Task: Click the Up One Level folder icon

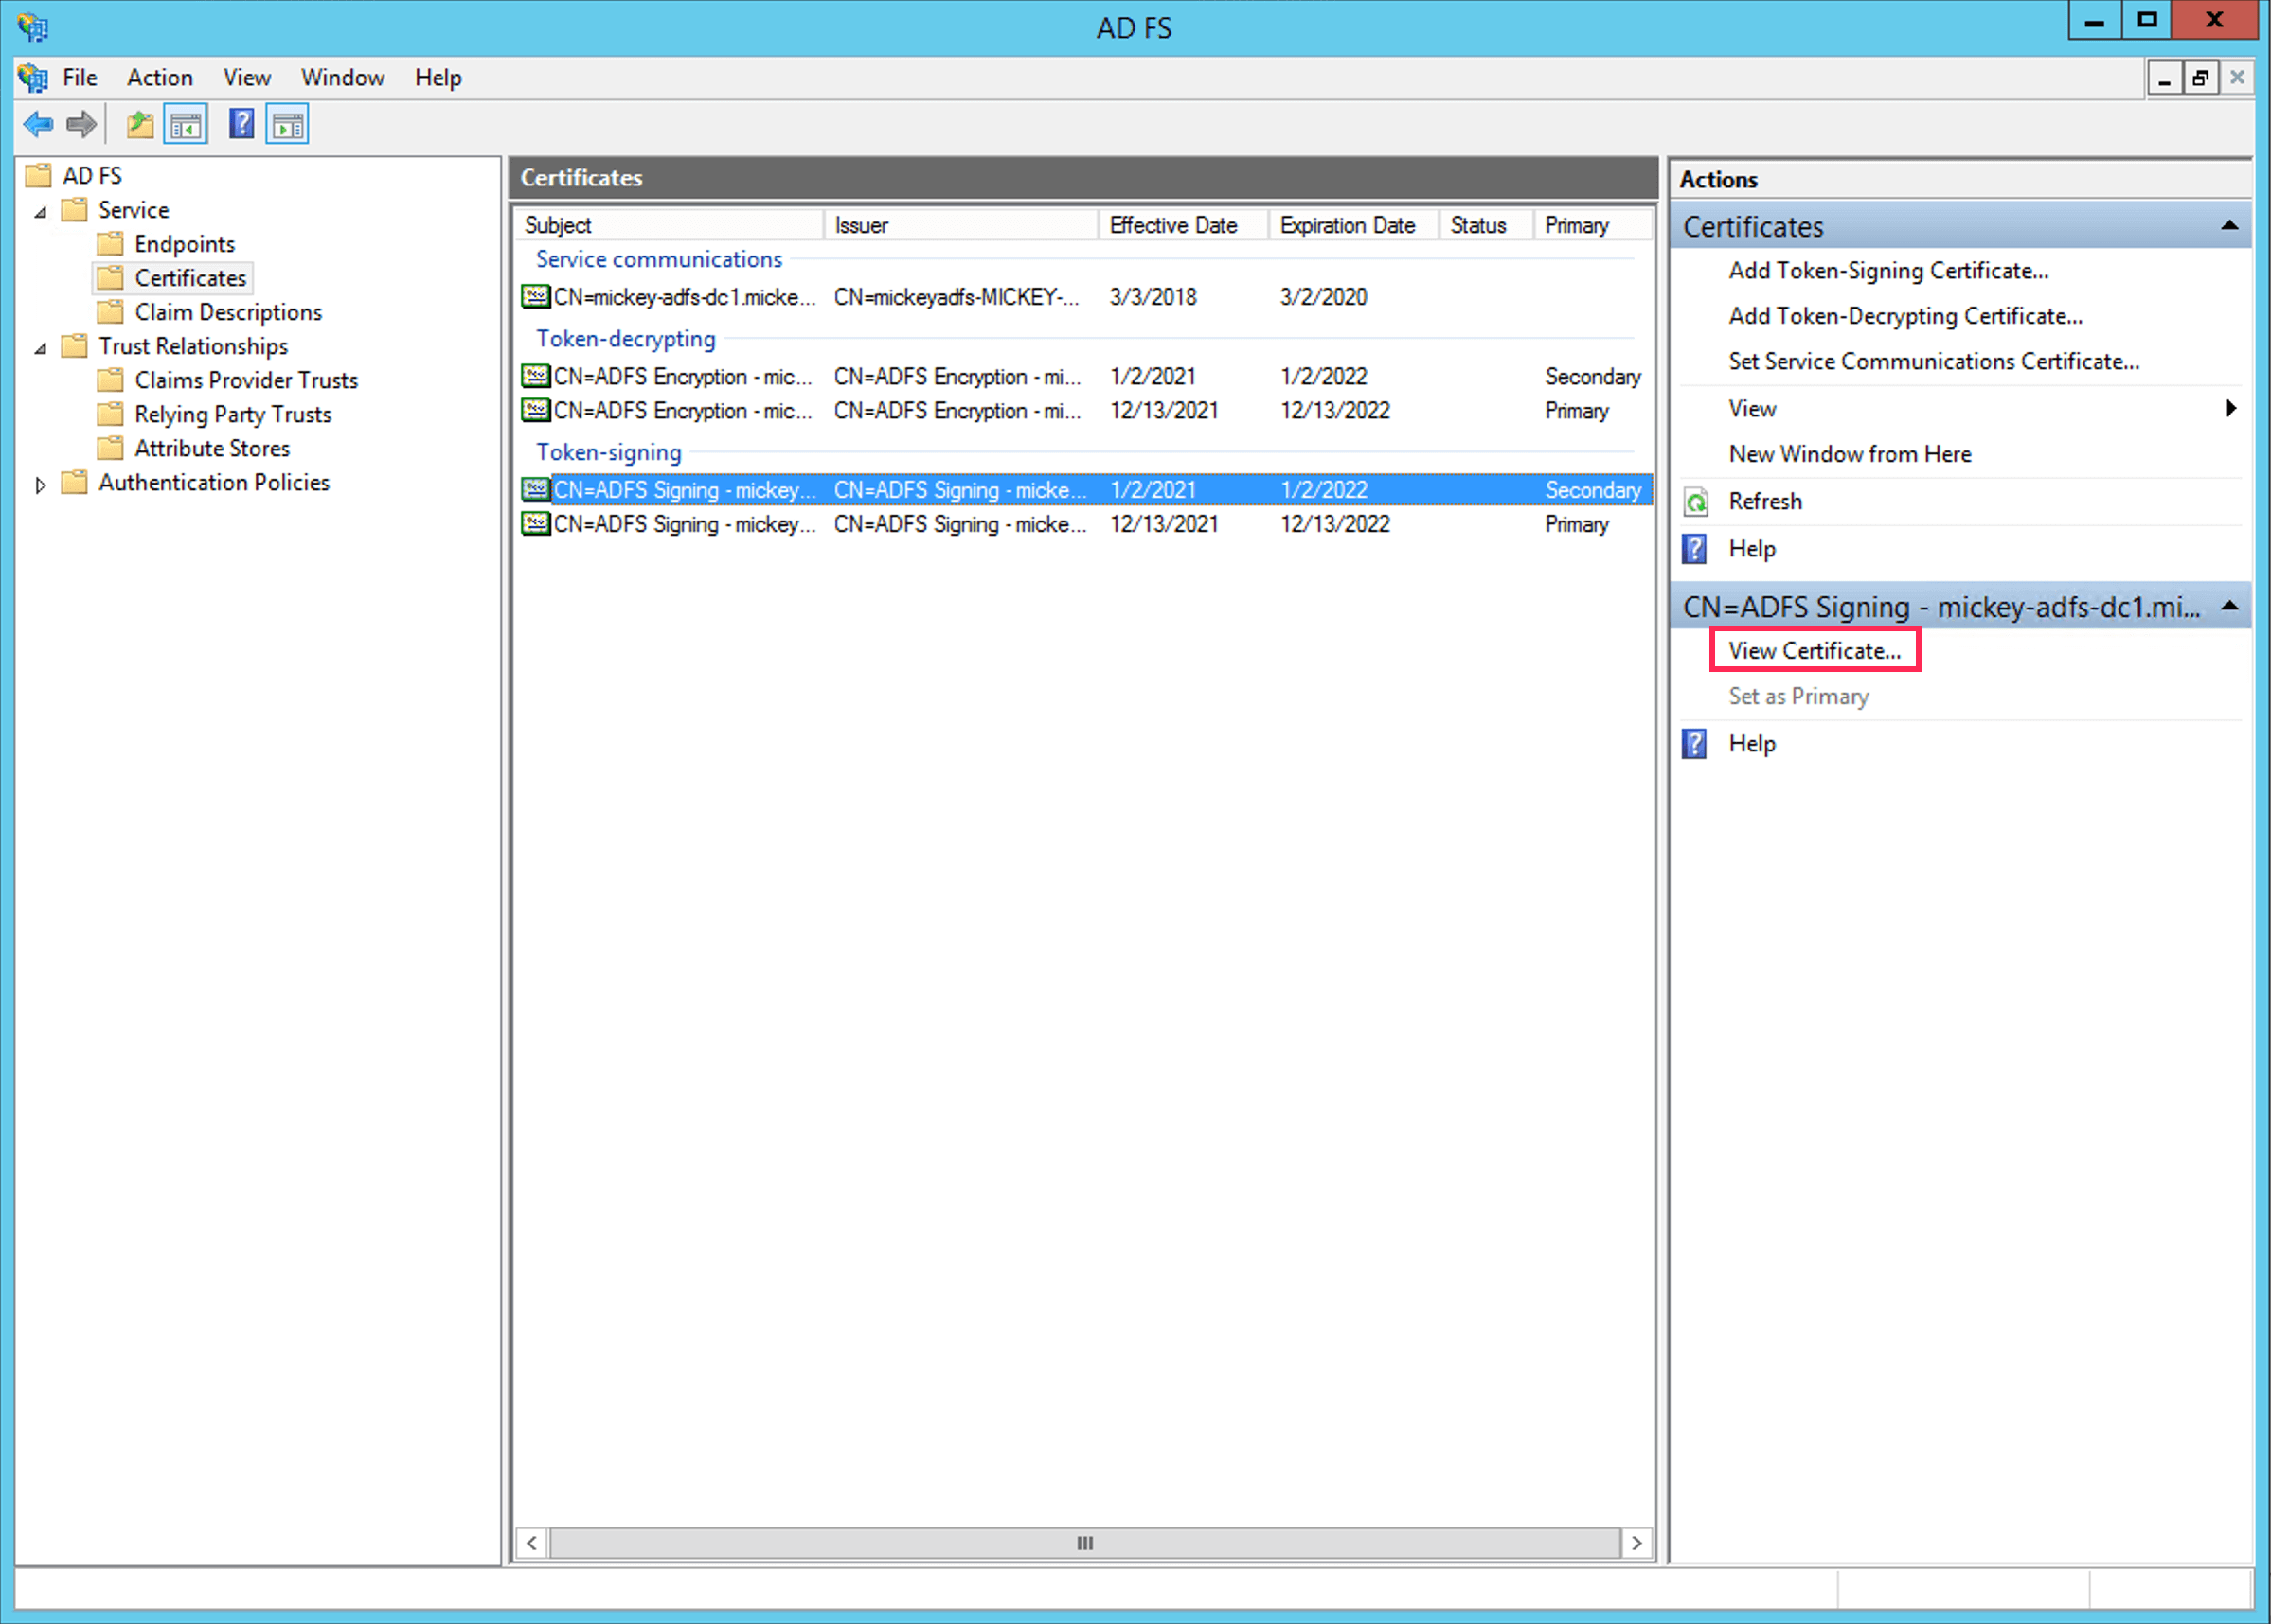Action: point(139,125)
